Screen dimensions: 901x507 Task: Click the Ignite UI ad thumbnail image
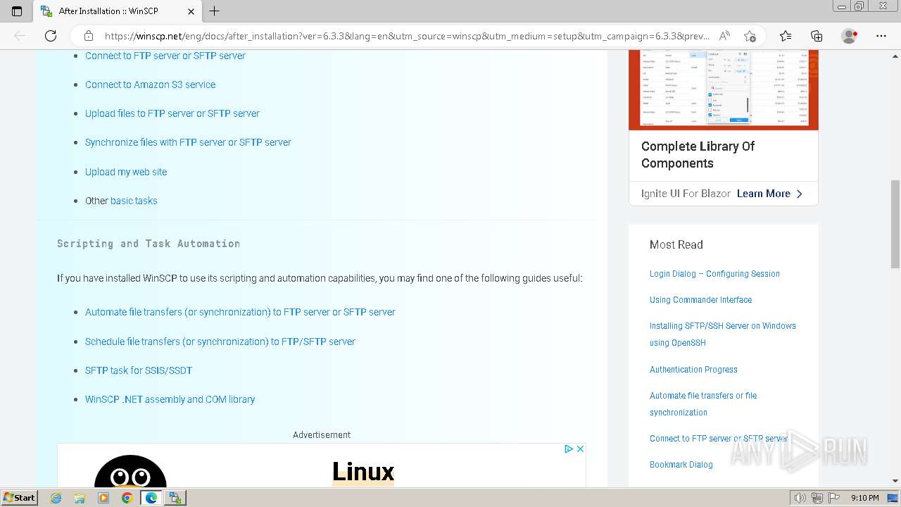click(724, 89)
